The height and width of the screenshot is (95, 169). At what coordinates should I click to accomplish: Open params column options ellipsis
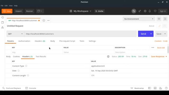coord(153,47)
